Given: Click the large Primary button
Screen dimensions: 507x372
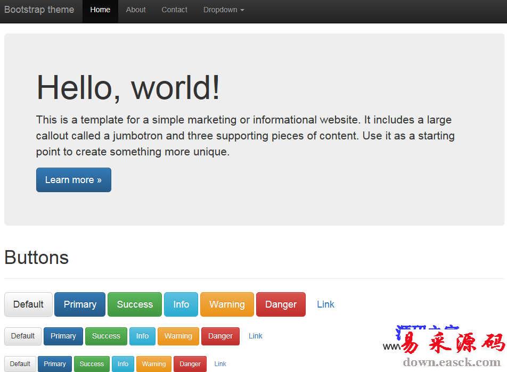Looking at the screenshot, I should 80,304.
